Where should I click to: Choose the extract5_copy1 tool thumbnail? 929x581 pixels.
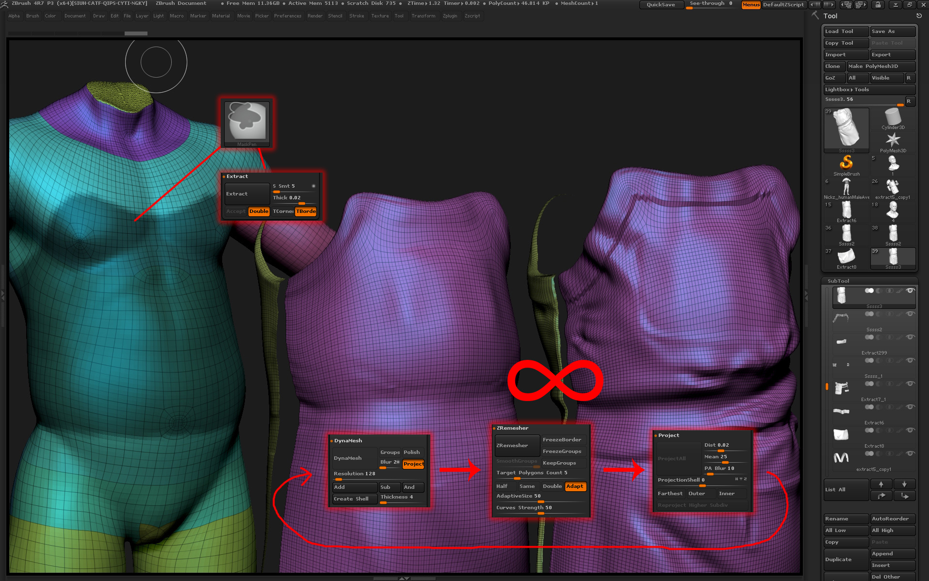(x=893, y=189)
